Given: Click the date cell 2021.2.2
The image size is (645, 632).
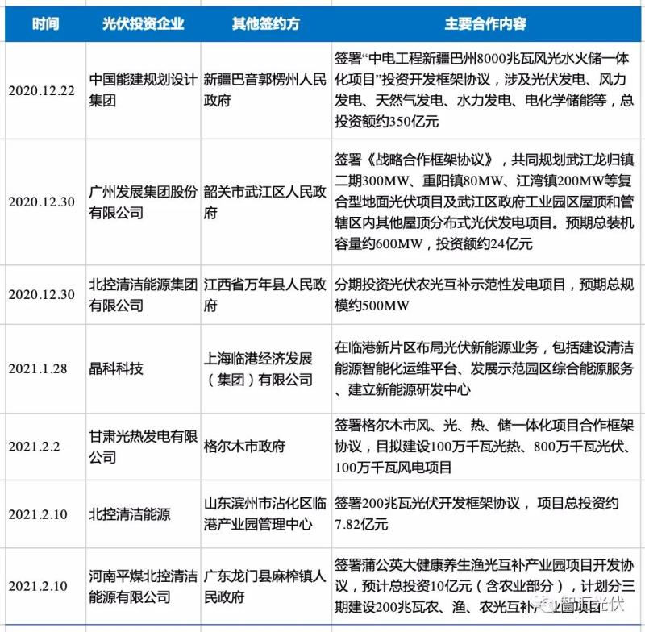Looking at the screenshot, I should point(42,446).
